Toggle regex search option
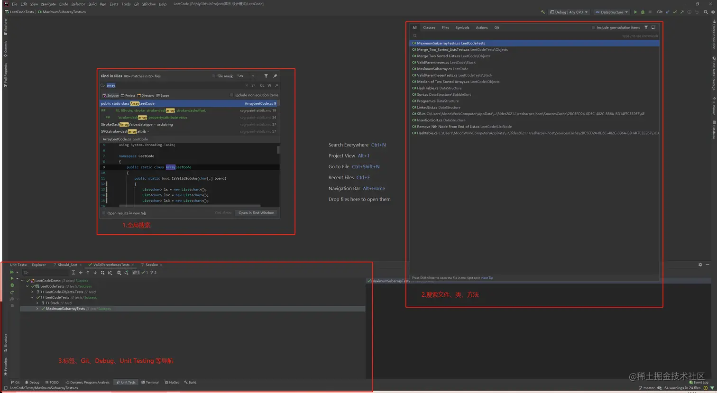 pos(276,85)
